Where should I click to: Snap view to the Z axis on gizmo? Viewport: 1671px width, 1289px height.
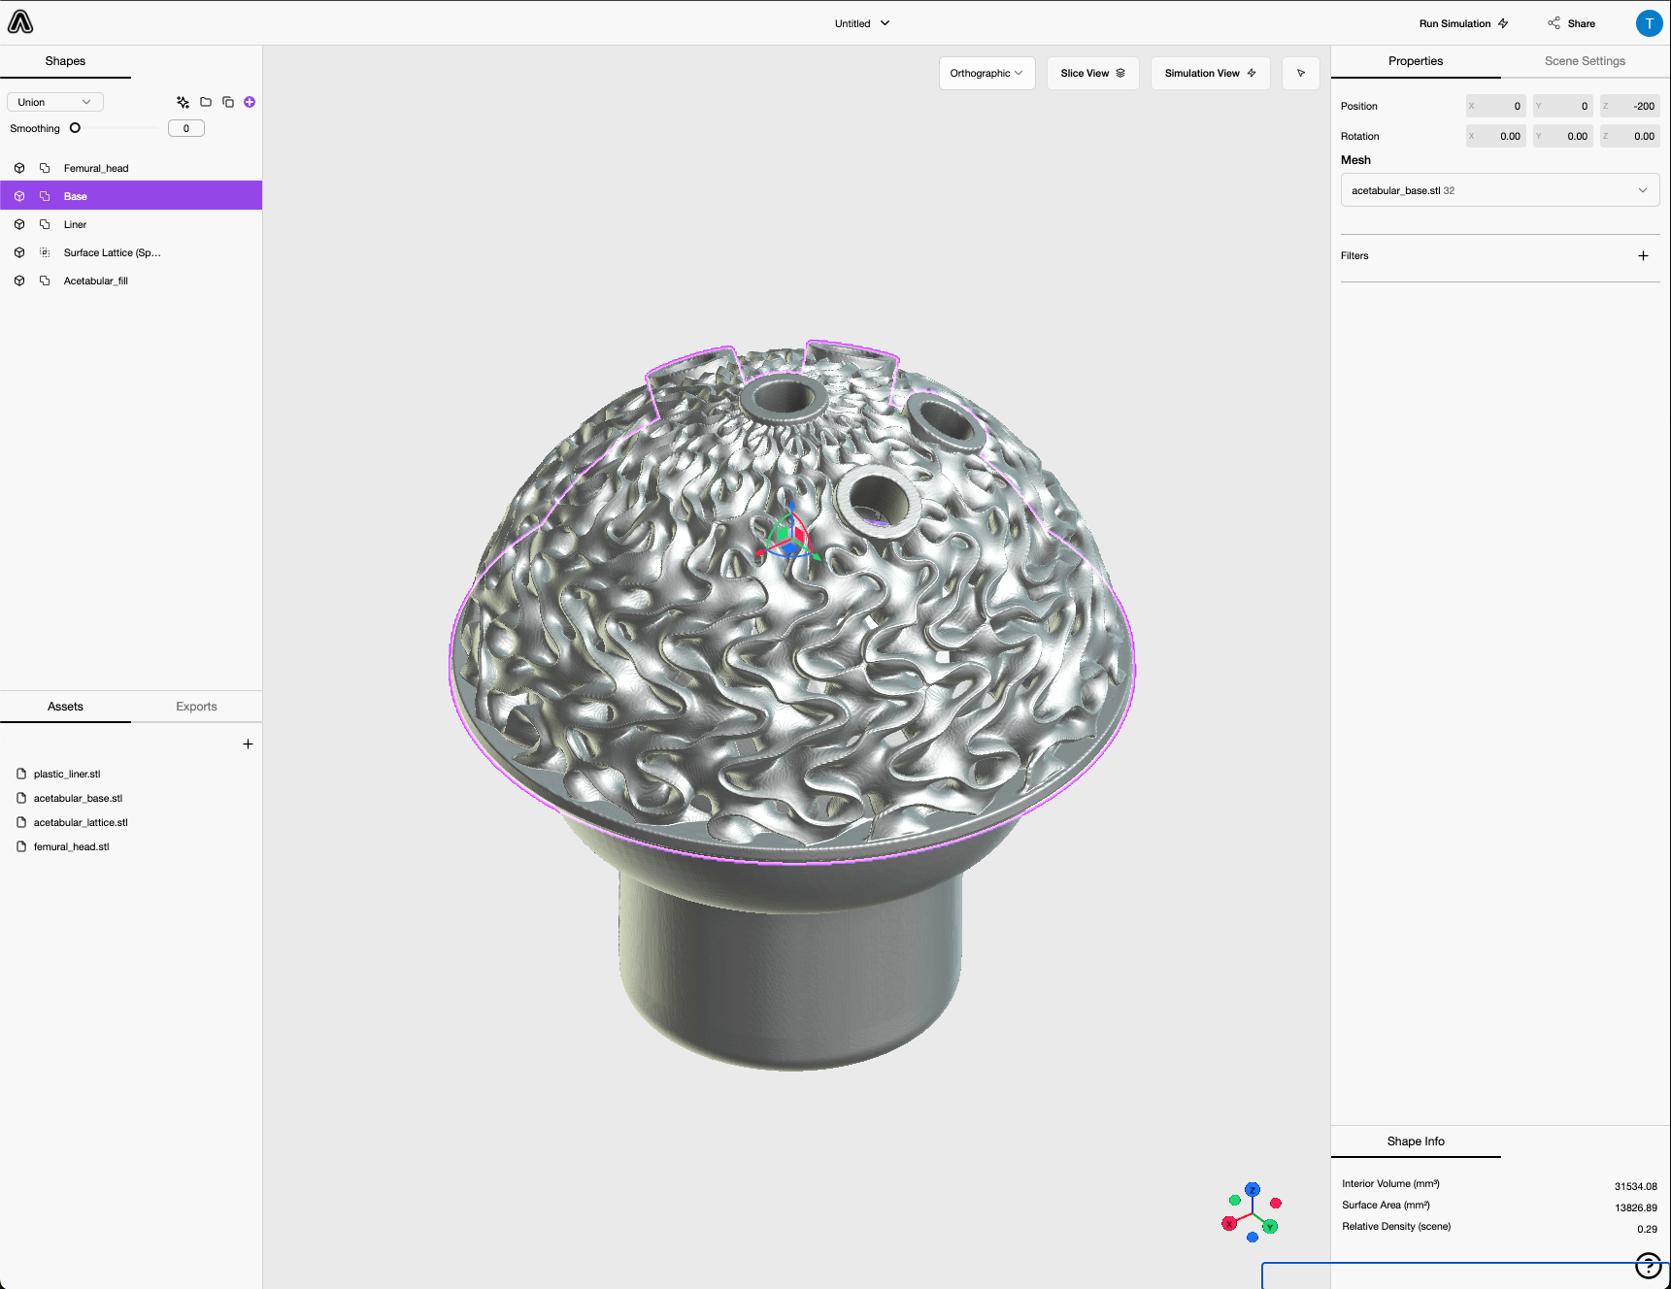click(x=1253, y=1189)
